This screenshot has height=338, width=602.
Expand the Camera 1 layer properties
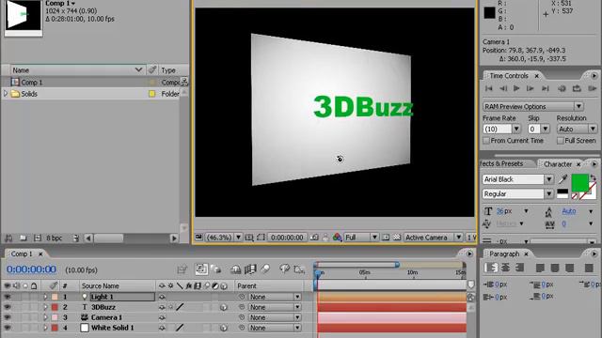(x=45, y=317)
